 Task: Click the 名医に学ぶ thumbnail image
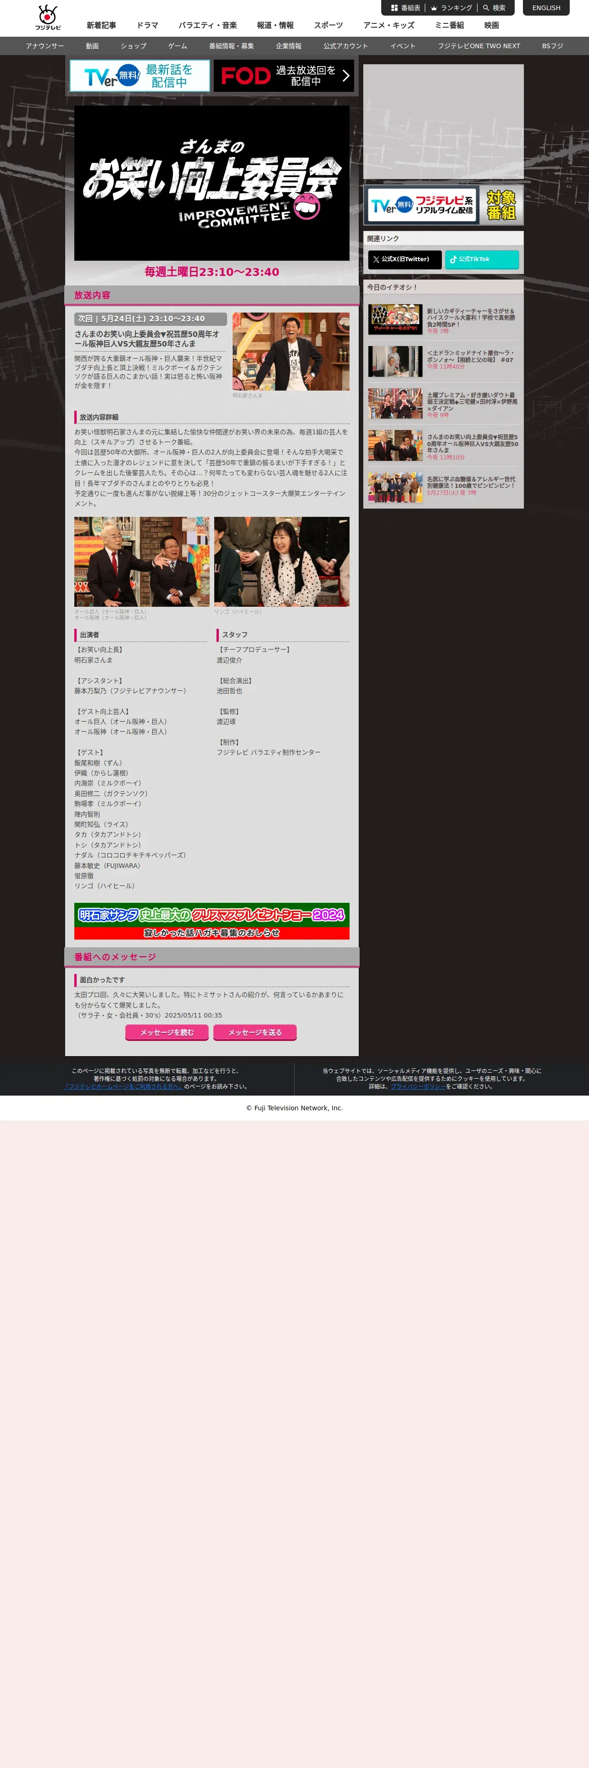pyautogui.click(x=395, y=487)
